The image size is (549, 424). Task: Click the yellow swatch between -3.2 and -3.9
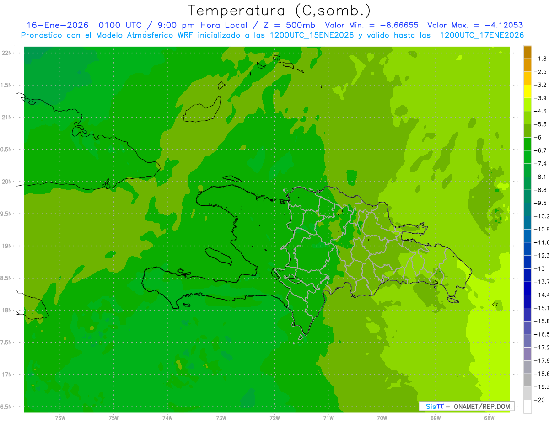coord(527,91)
